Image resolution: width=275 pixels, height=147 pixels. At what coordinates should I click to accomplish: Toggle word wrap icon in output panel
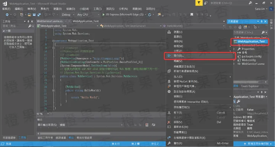(153, 125)
